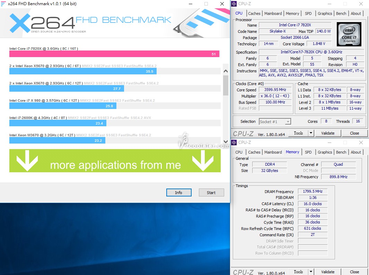Switch to Mainboard tab in top CPU-Z
Viewport: 369px width, 275px height.
pyautogui.click(x=273, y=13)
